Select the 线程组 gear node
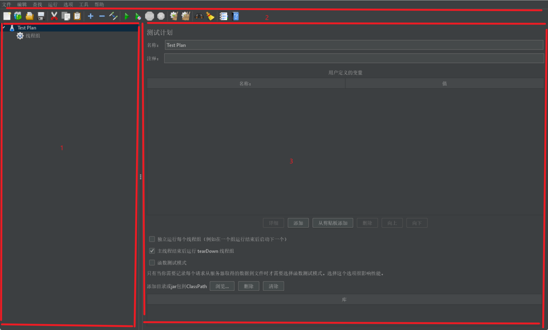Image resolution: width=548 pixels, height=330 pixels. [x=28, y=36]
